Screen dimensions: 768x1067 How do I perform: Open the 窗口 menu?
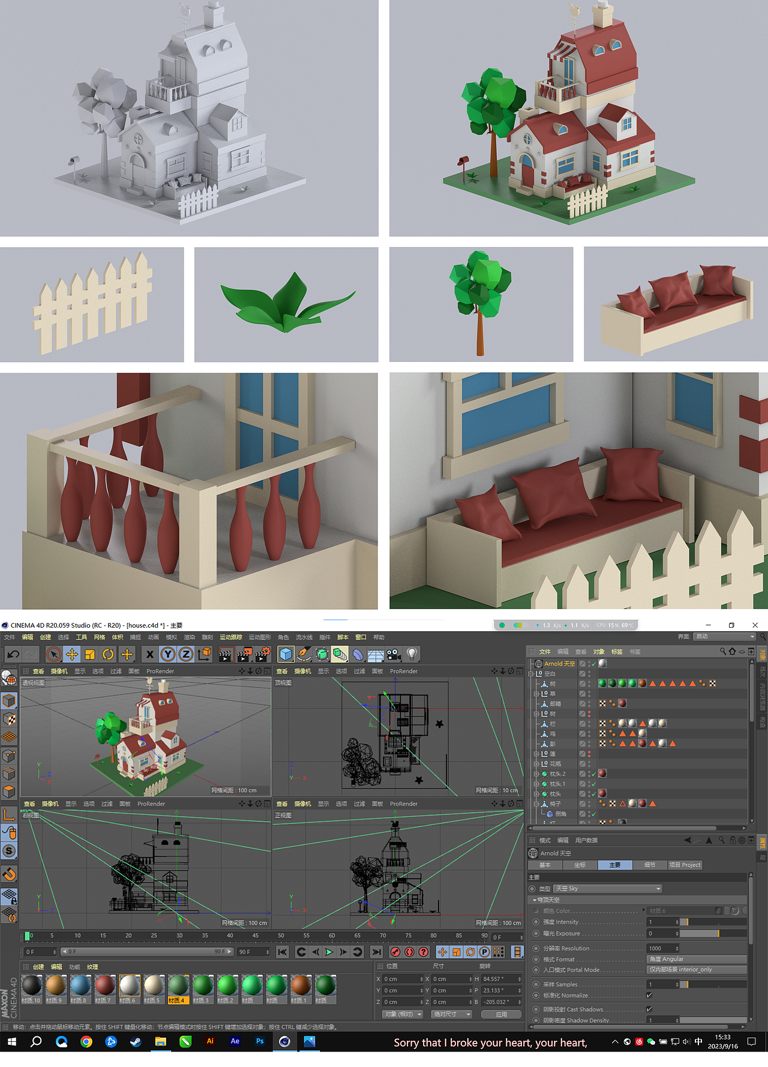[361, 637]
